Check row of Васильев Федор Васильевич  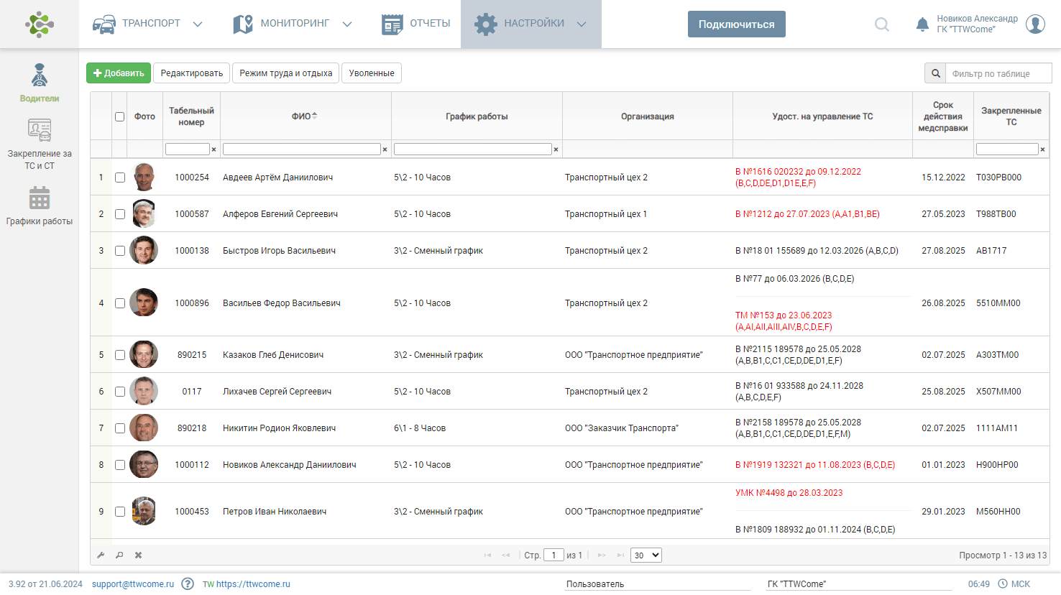120,303
